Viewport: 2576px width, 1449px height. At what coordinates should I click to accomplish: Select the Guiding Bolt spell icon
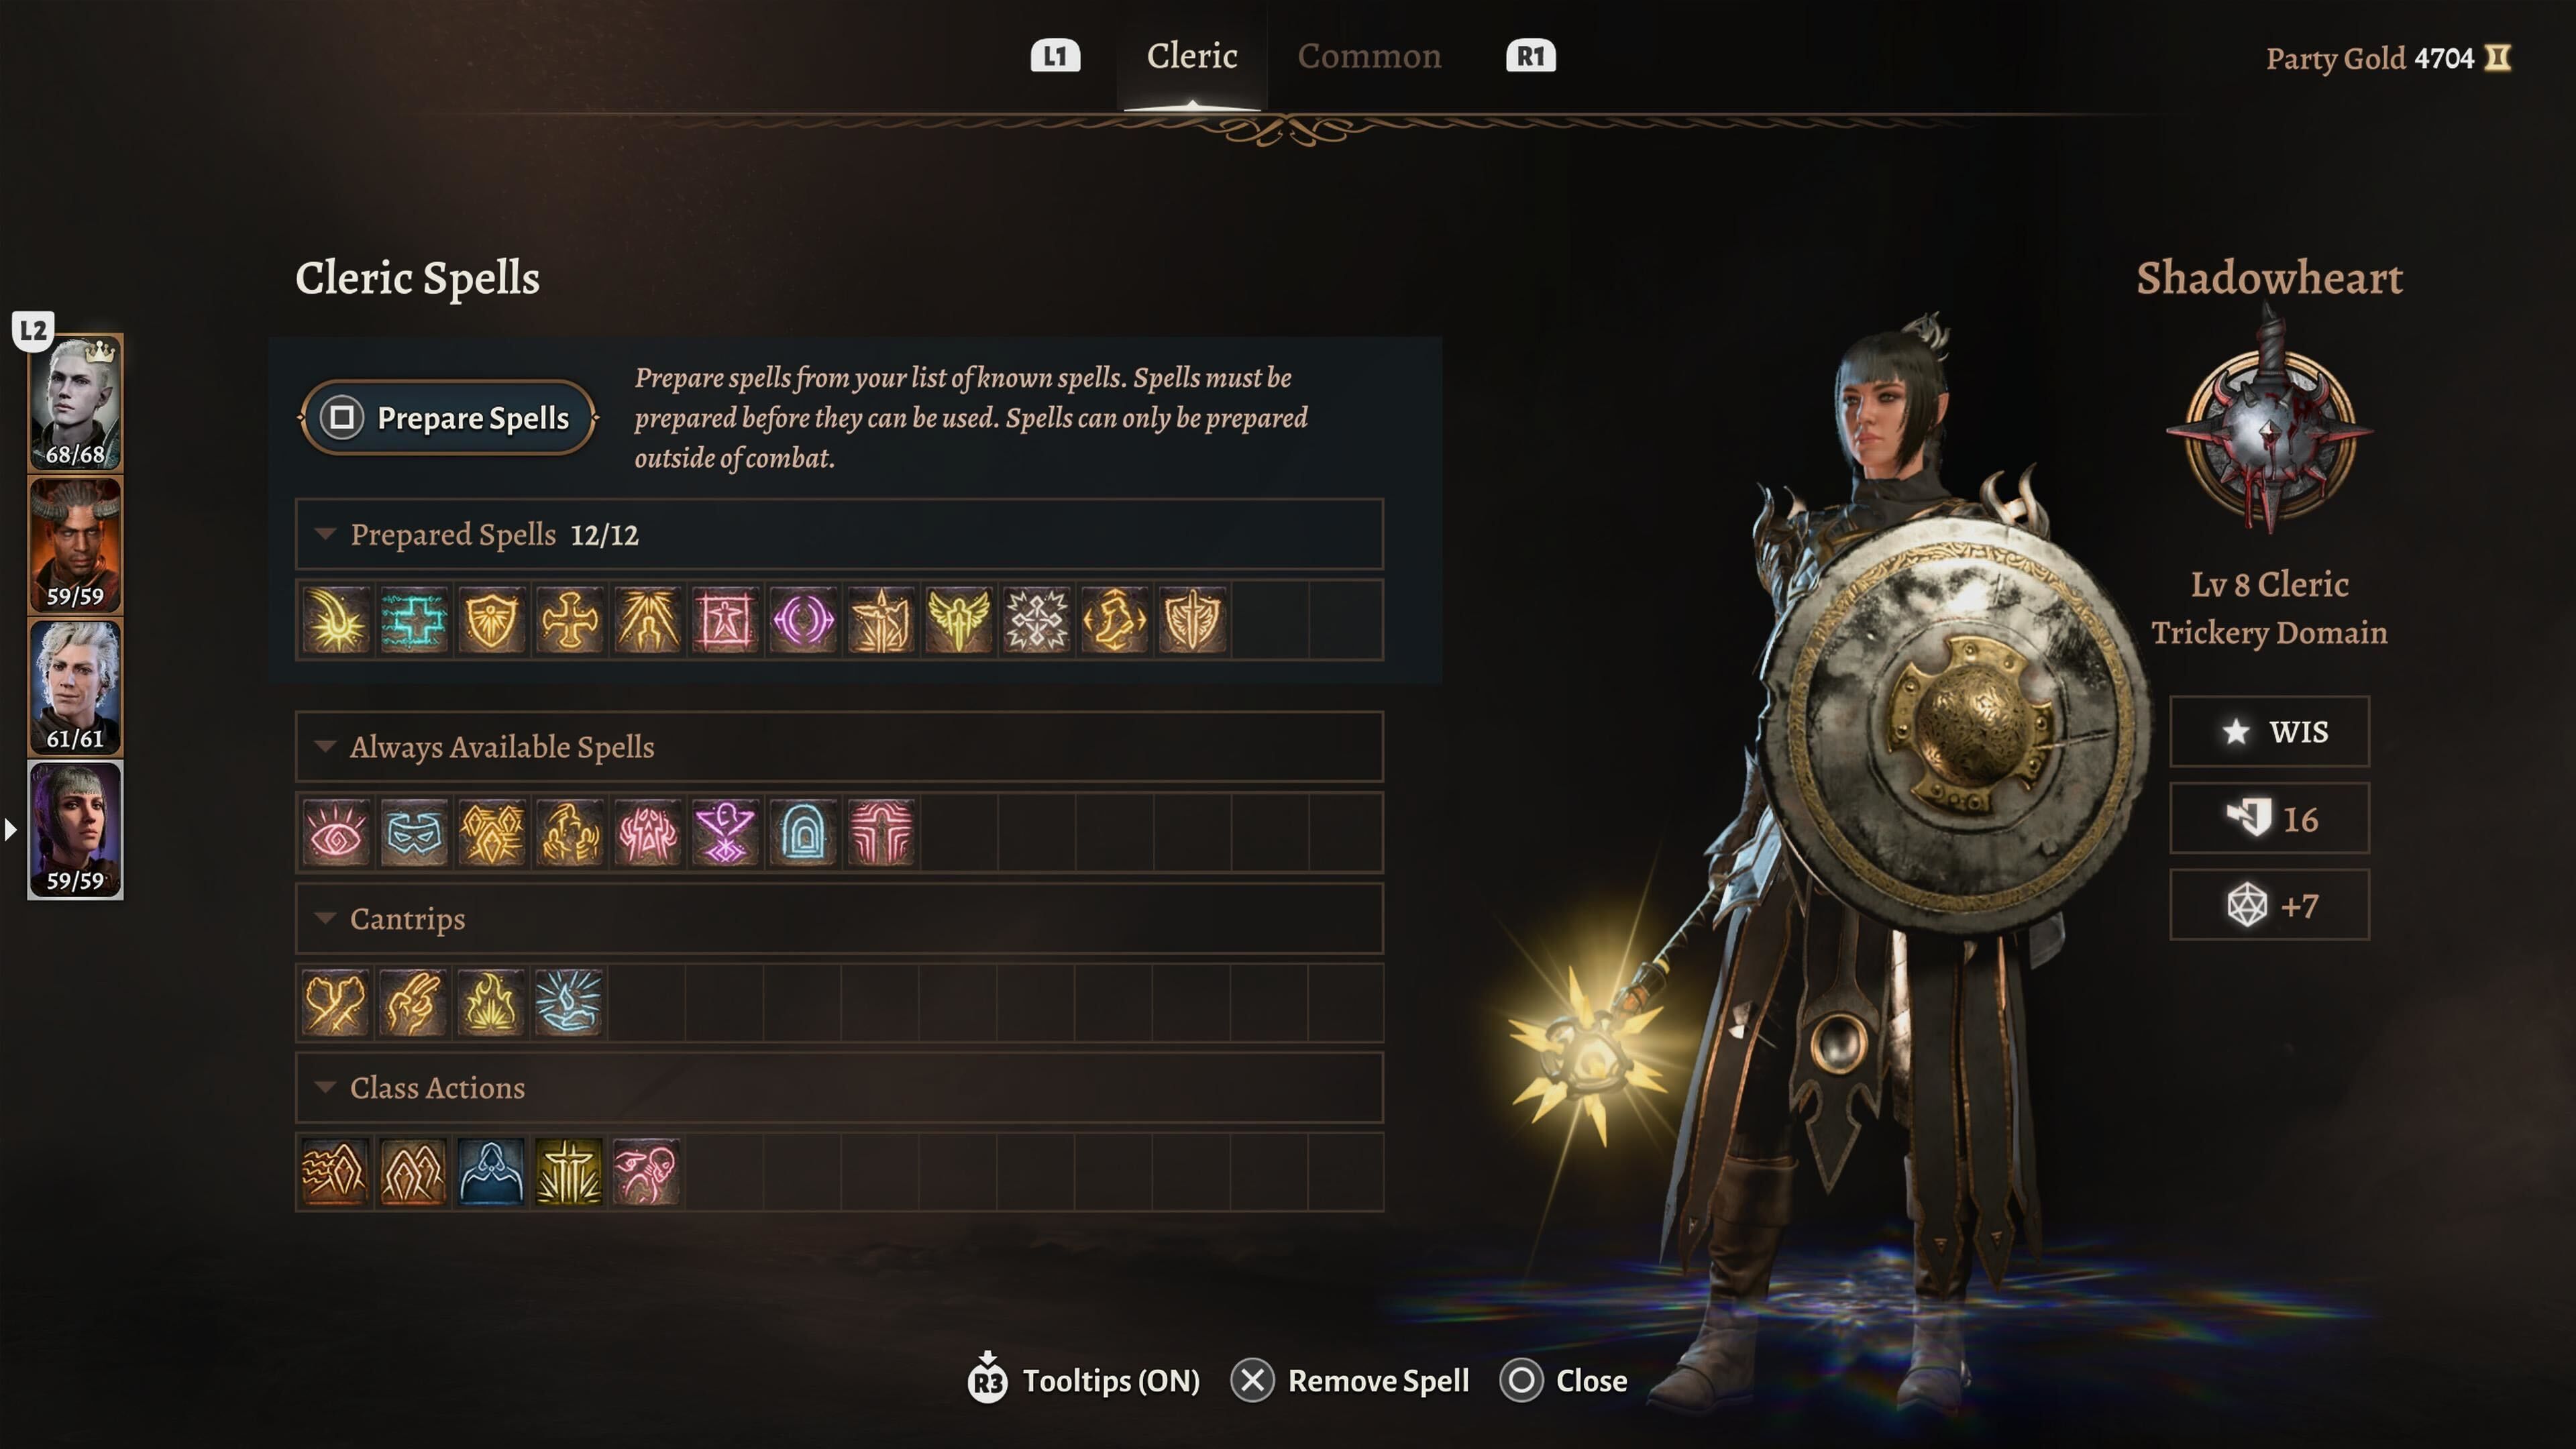click(x=336, y=620)
